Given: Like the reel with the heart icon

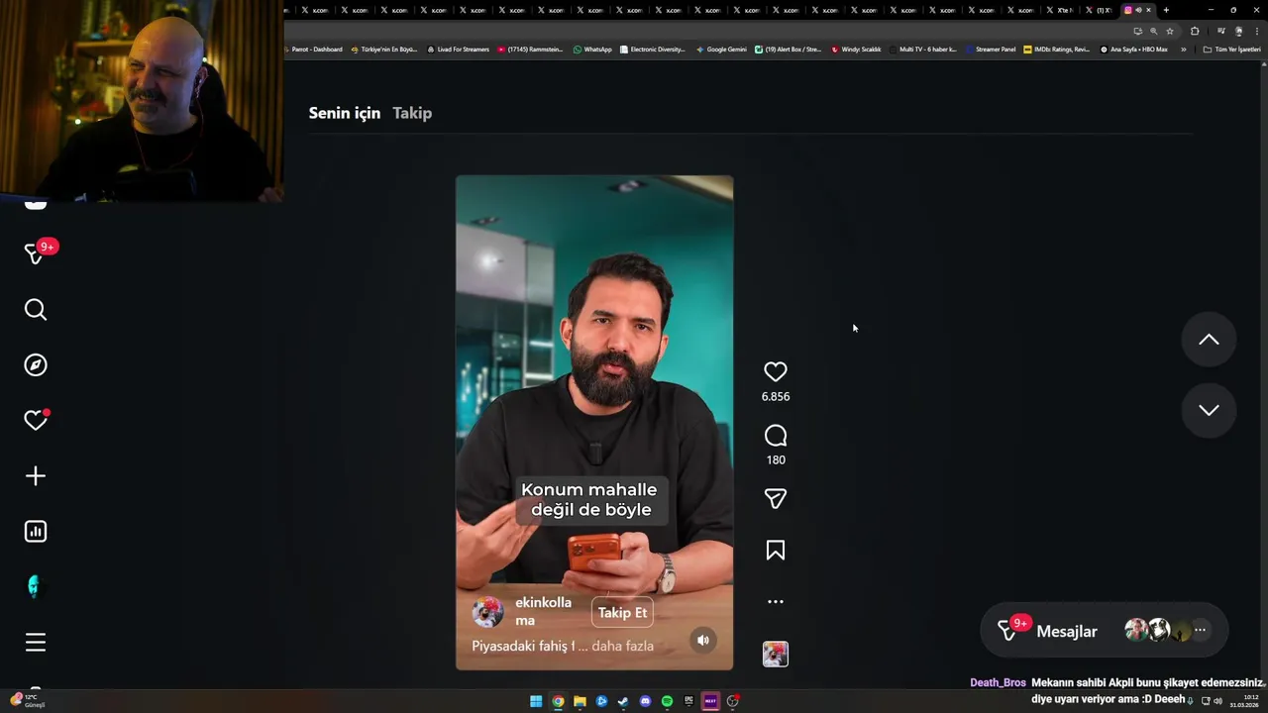Looking at the screenshot, I should 776,371.
